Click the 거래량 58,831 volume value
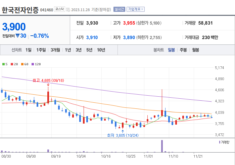The width and height of the screenshot is (235, 165). (x=205, y=23)
